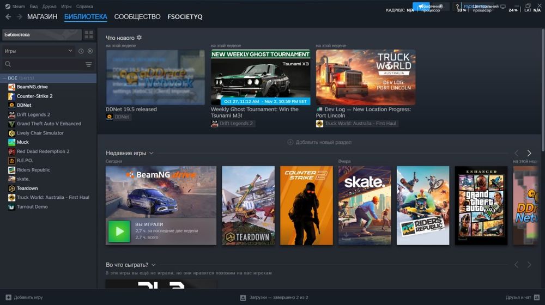Image resolution: width=545 pixels, height=305 pixels.
Task: Click the green play button for BeamNG.drive
Action: click(x=119, y=231)
